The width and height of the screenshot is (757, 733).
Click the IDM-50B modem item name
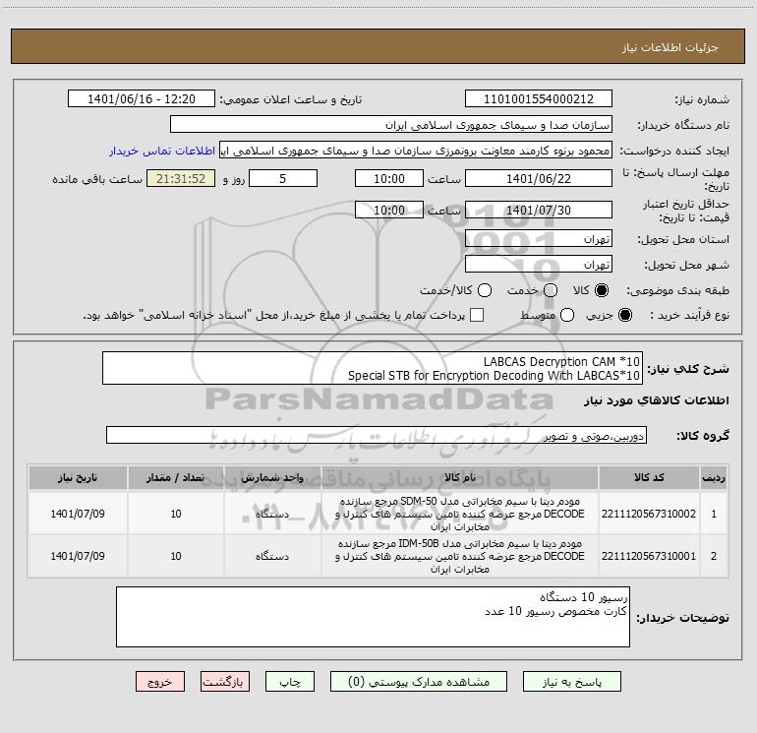coord(460,556)
